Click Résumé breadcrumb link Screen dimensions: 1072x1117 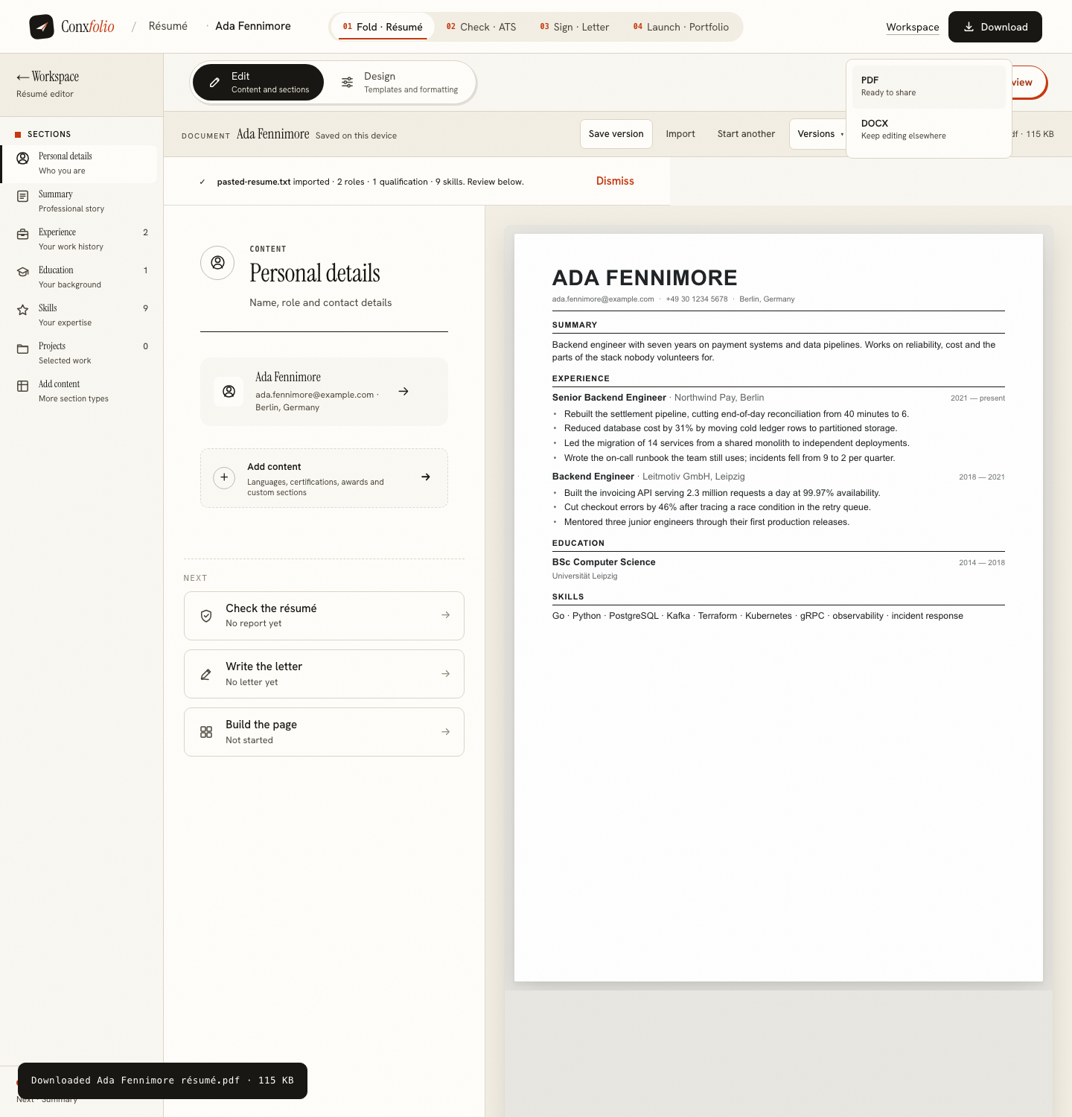click(x=168, y=26)
